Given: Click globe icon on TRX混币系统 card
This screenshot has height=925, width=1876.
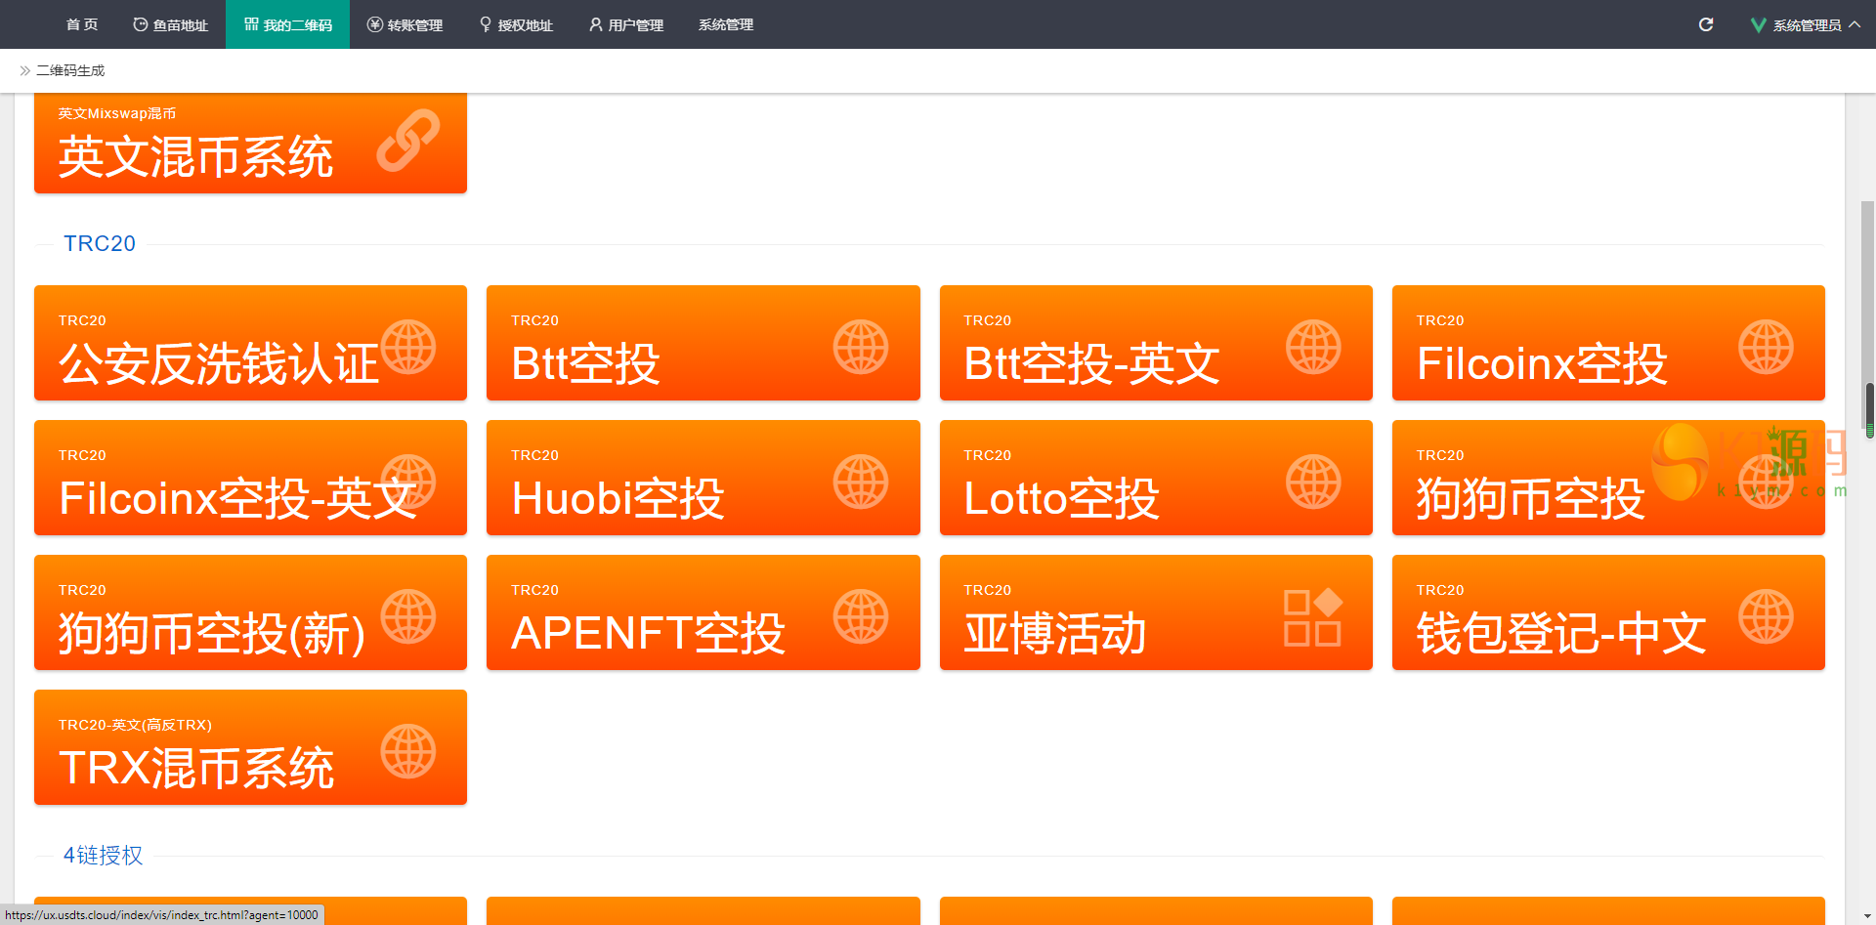Looking at the screenshot, I should (408, 751).
